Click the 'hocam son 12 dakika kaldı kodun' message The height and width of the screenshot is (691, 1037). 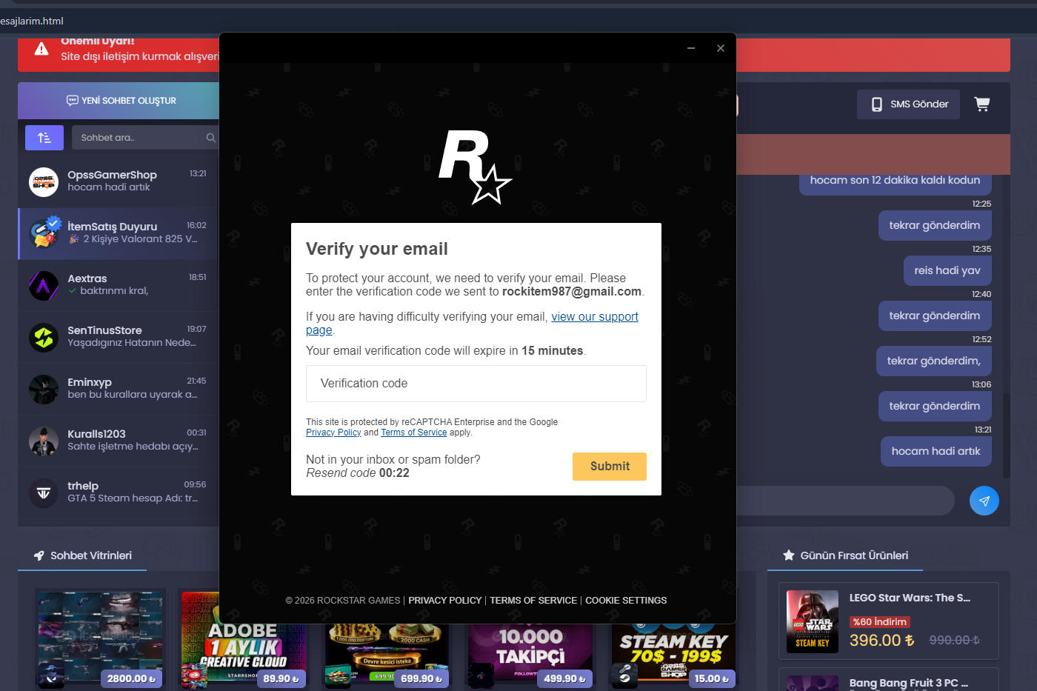(x=895, y=182)
